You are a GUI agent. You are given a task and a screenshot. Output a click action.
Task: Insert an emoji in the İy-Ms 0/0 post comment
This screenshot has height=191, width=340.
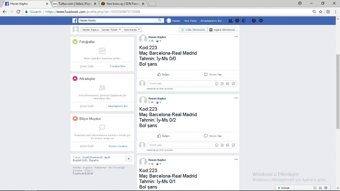point(216,84)
